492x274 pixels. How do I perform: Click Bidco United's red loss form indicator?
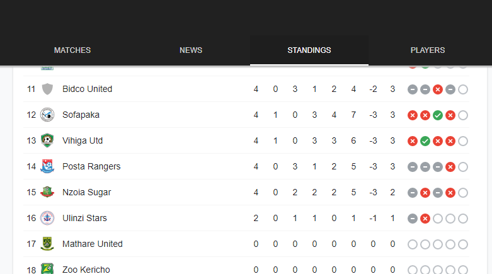pos(438,90)
